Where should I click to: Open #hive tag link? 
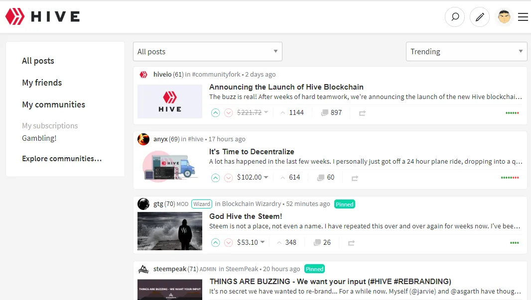click(x=196, y=139)
